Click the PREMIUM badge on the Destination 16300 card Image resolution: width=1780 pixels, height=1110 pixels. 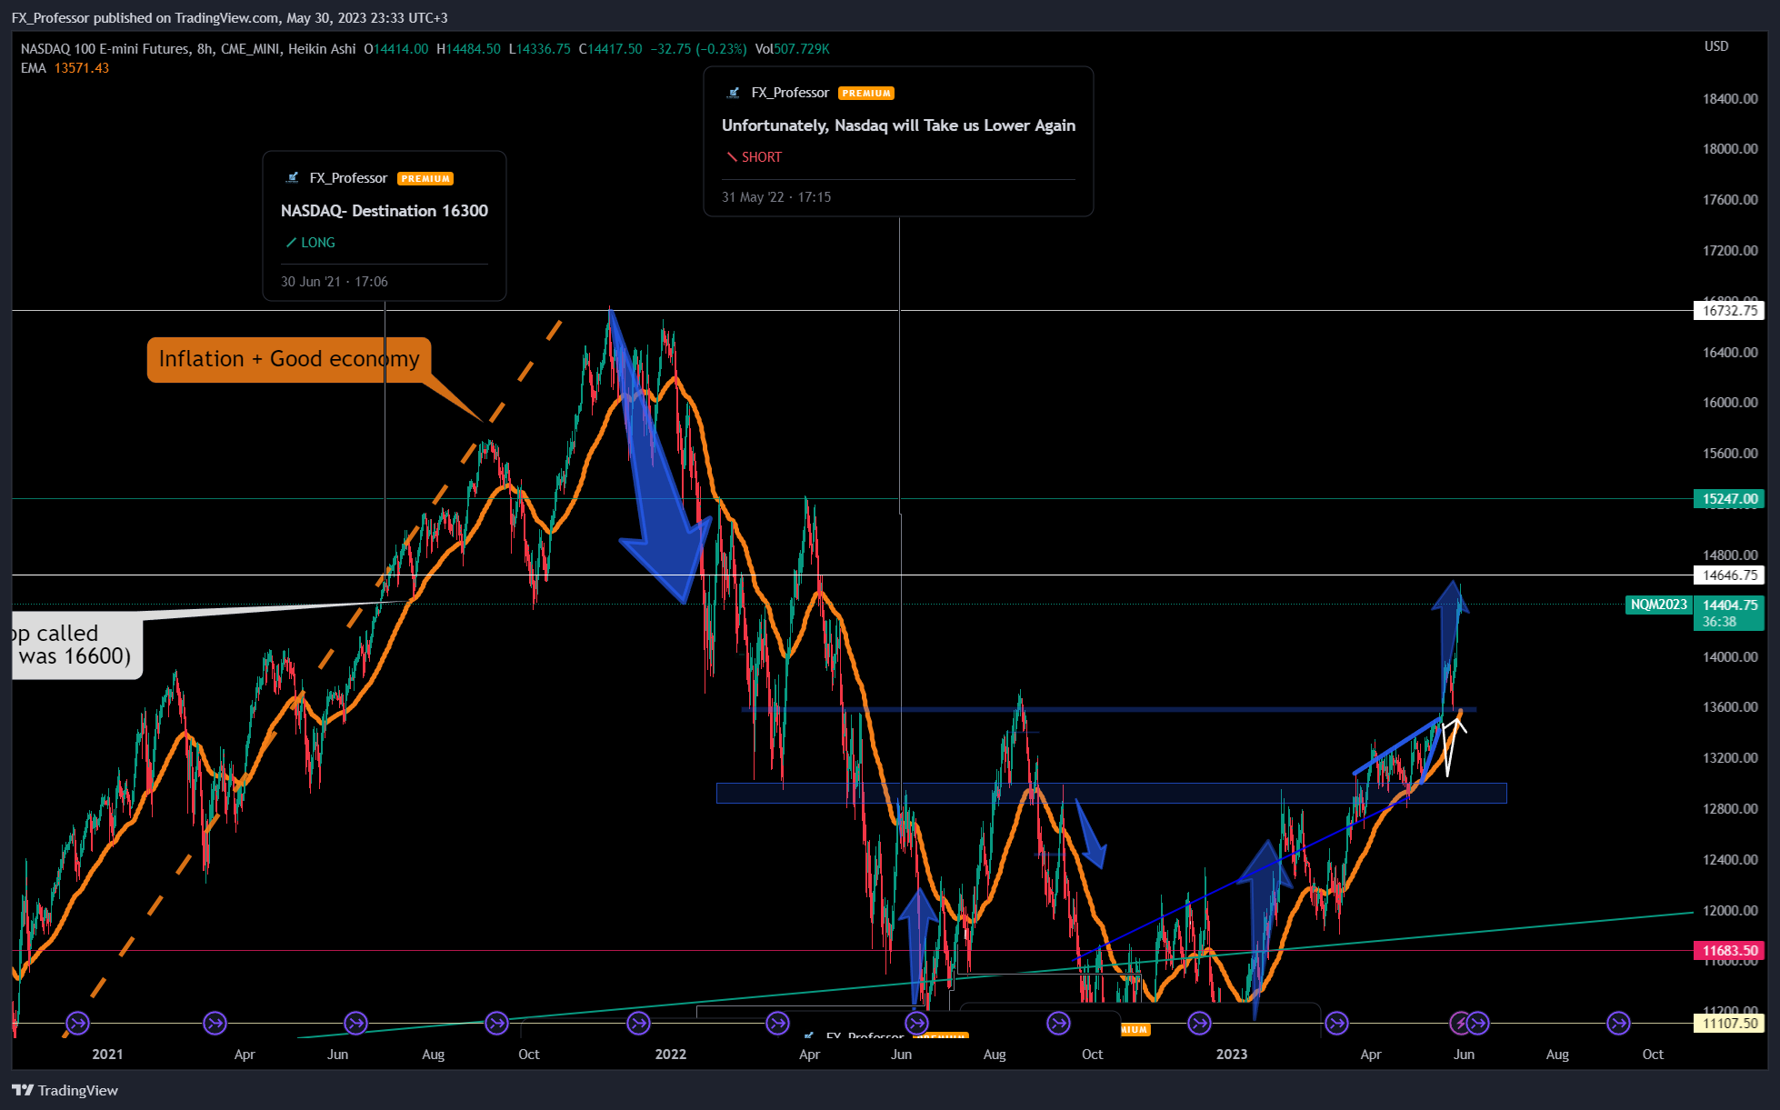tap(425, 178)
